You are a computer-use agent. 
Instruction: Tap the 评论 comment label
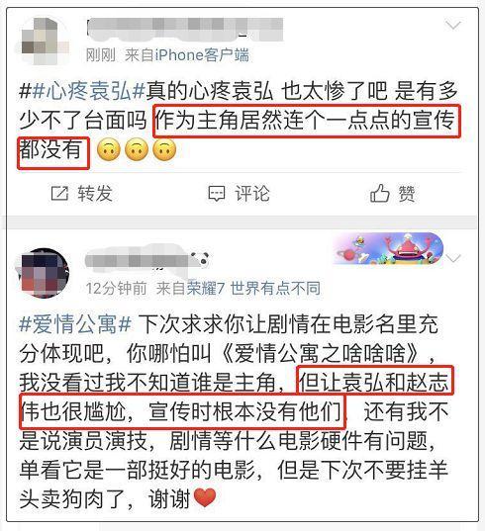252,194
